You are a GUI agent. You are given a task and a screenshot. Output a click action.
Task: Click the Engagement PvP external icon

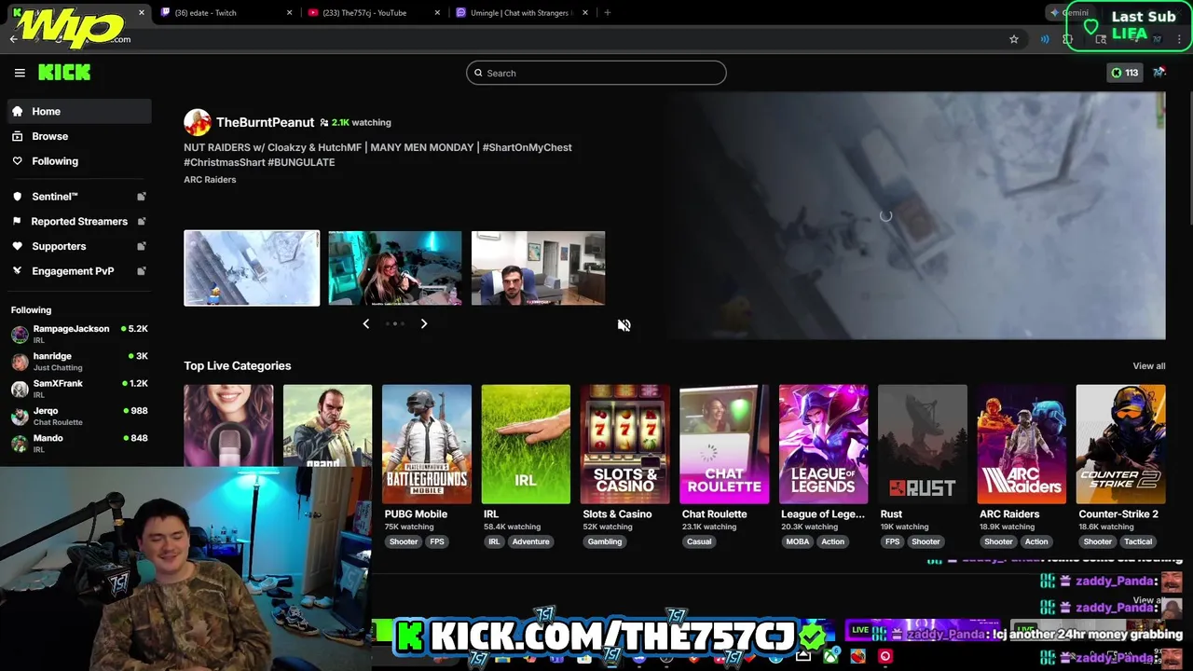142,271
